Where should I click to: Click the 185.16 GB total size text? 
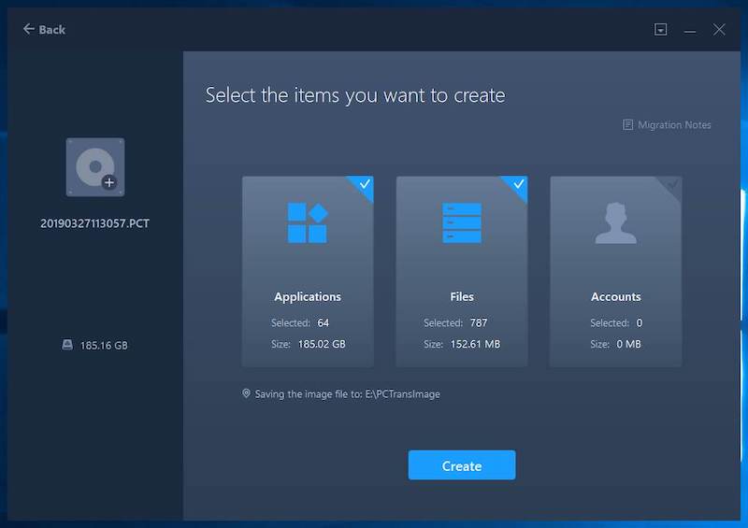tap(104, 346)
